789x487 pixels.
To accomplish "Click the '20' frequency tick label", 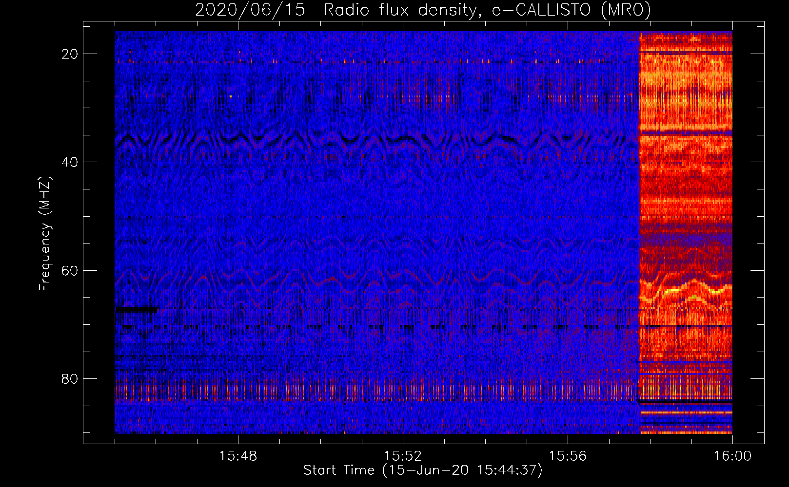I will pyautogui.click(x=70, y=54).
